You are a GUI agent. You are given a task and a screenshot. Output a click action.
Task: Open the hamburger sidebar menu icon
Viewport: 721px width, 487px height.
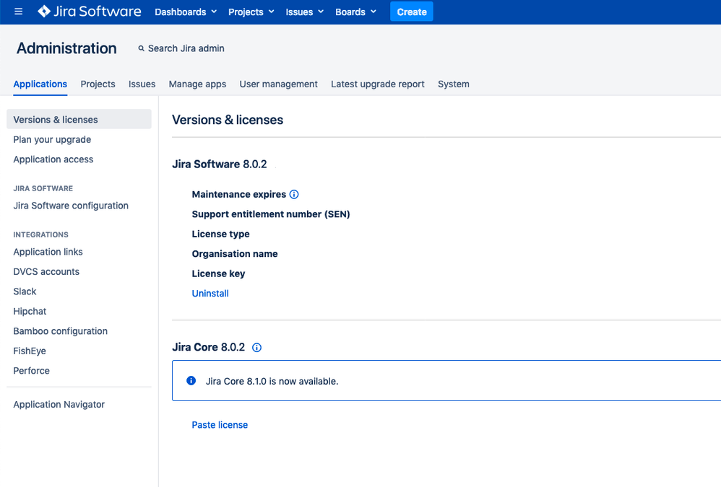click(x=18, y=12)
